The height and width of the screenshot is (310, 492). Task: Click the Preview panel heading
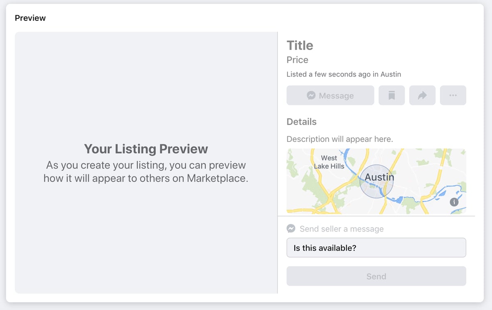coord(30,18)
